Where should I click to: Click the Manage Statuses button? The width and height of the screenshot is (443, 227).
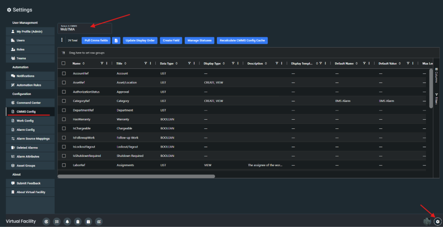pyautogui.click(x=199, y=40)
